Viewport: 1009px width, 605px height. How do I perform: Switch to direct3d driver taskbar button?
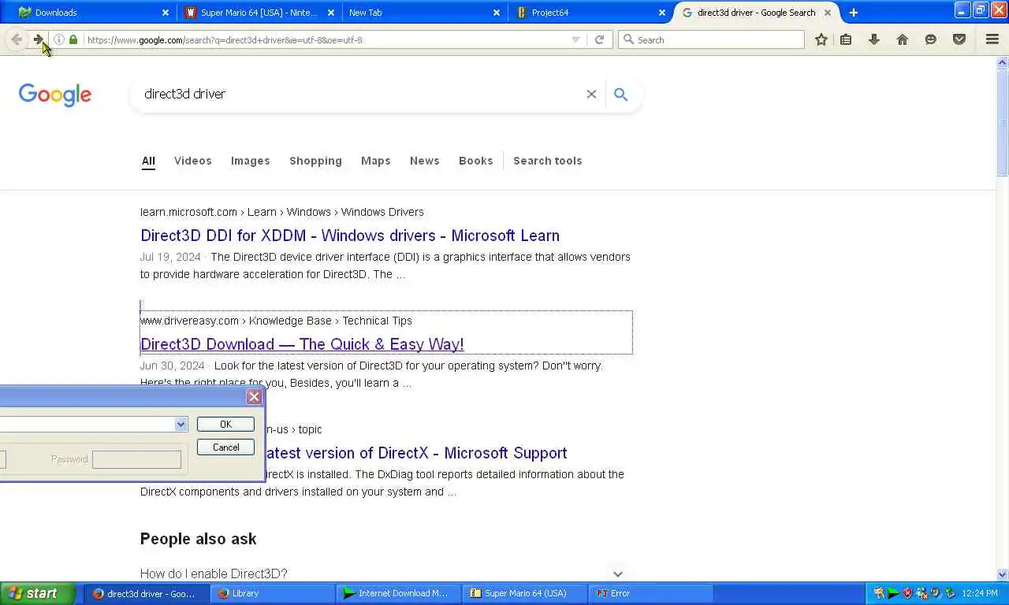(x=147, y=593)
